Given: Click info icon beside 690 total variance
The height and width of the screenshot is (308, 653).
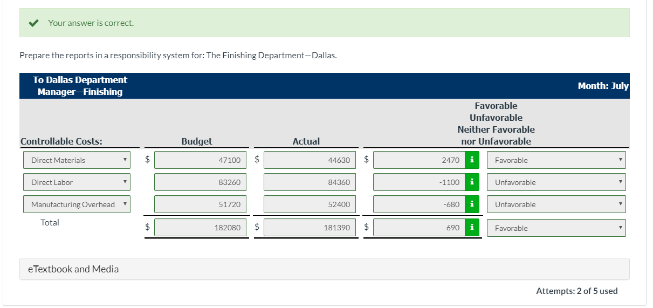Looking at the screenshot, I should pyautogui.click(x=472, y=228).
